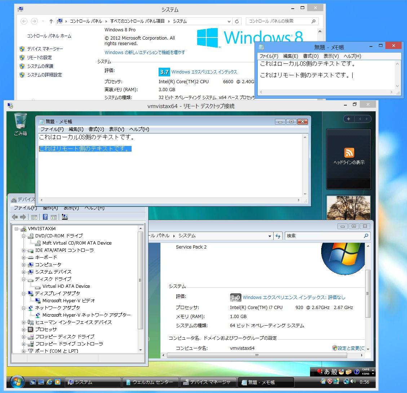This screenshot has height=393, width=407.
Task: Click the Back arrow in Windows 8 System window
Action: pos(24,21)
